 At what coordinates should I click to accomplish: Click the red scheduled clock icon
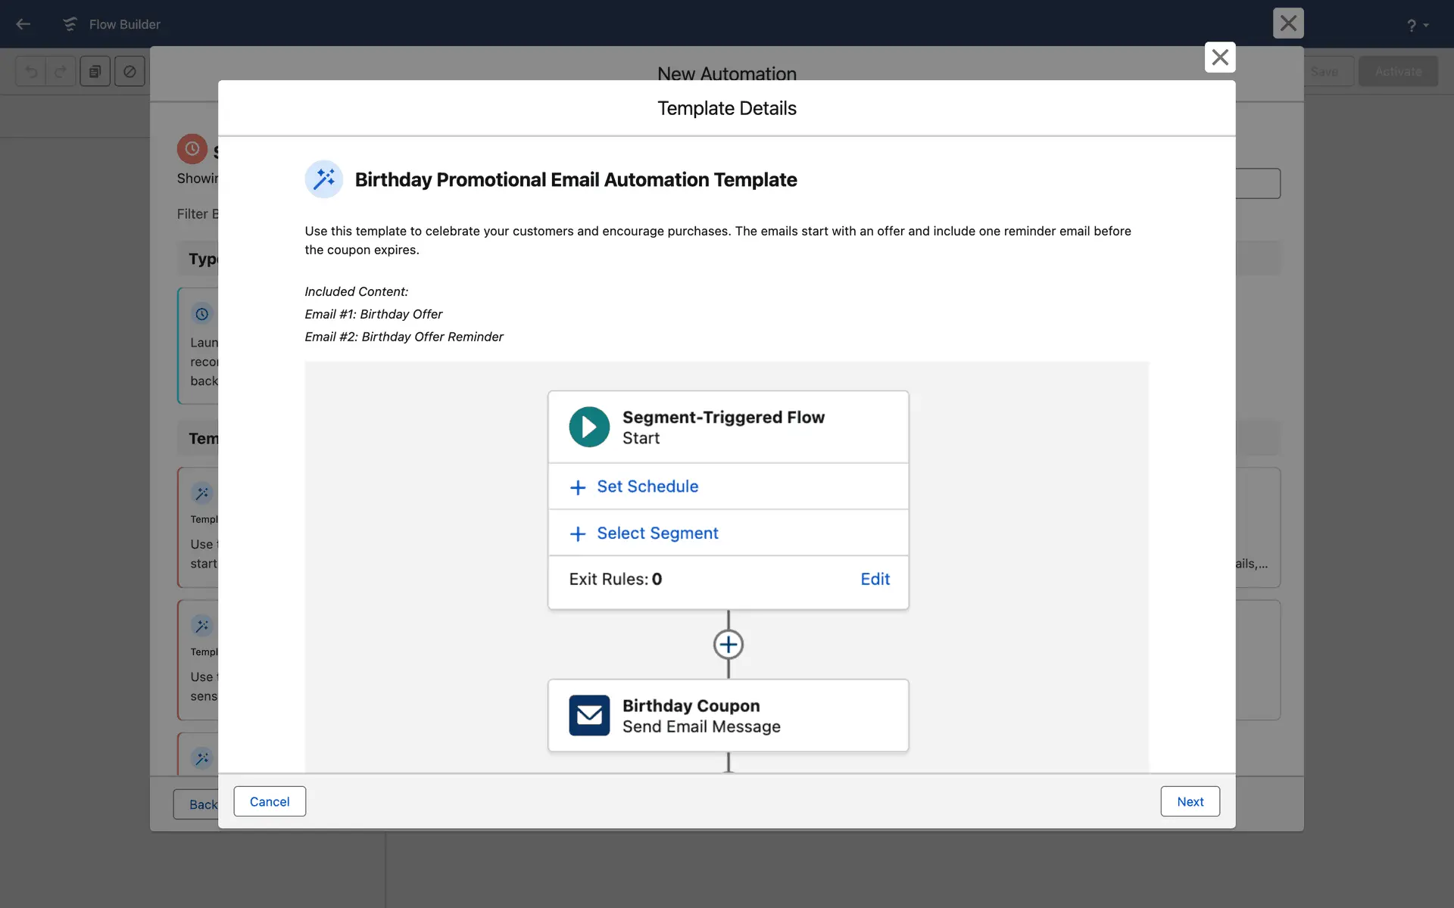tap(192, 149)
